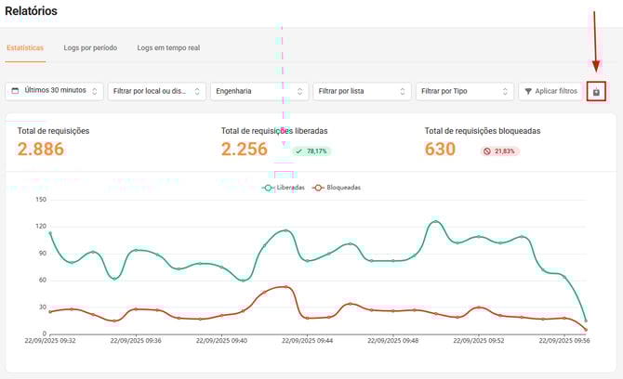This screenshot has height=379, width=623.
Task: Click the 2.886 total requests value
Action: 41,150
